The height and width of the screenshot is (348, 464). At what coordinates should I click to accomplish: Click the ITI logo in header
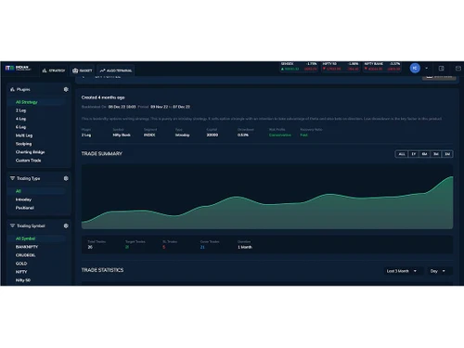[18, 68]
